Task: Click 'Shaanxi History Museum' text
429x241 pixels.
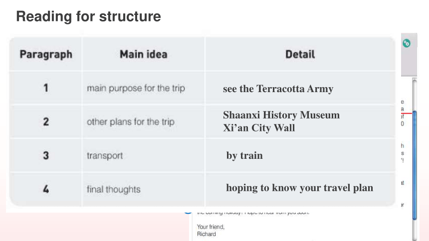Action: pyautogui.click(x=281, y=115)
